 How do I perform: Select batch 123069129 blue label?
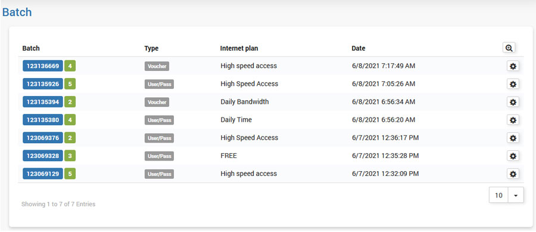[43, 174]
